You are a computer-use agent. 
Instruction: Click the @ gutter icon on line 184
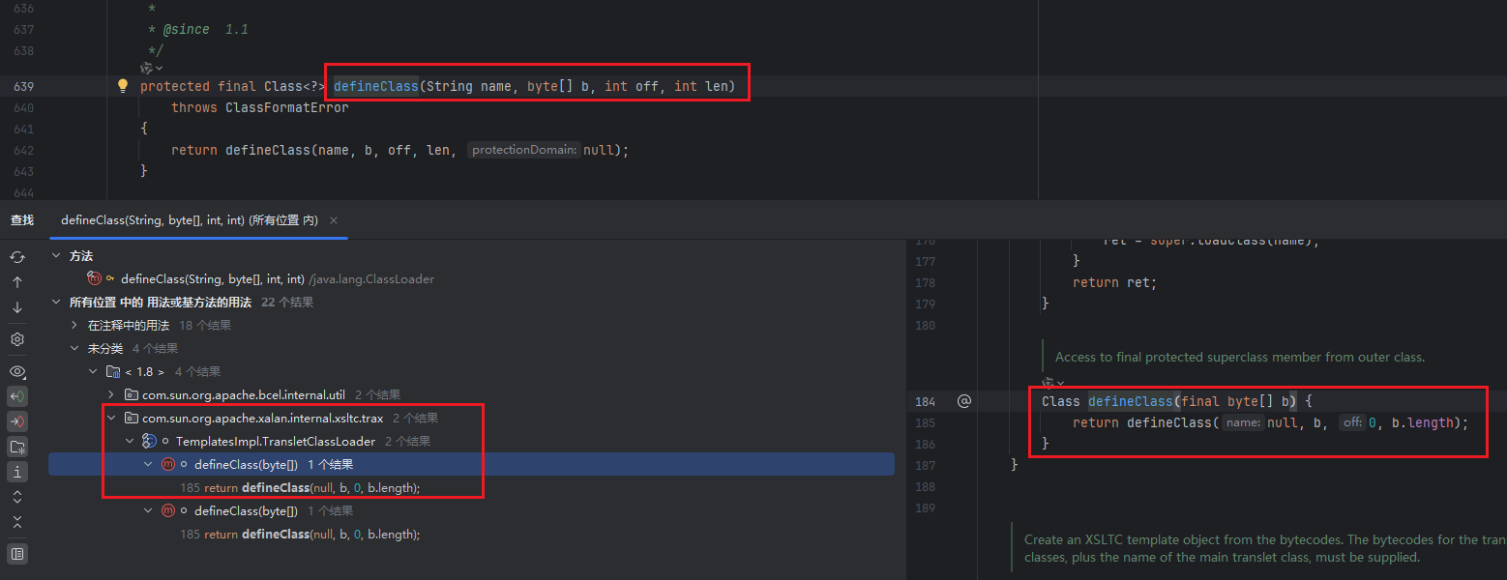[963, 401]
